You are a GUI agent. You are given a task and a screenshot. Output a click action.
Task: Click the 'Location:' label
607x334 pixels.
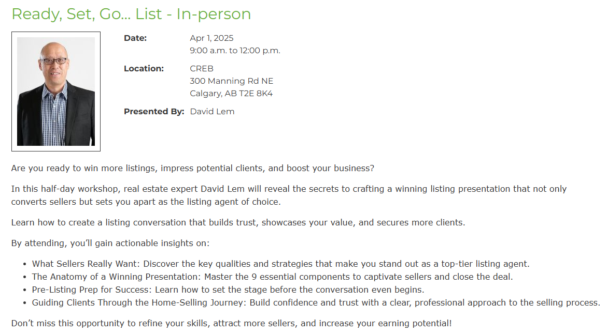pos(144,68)
